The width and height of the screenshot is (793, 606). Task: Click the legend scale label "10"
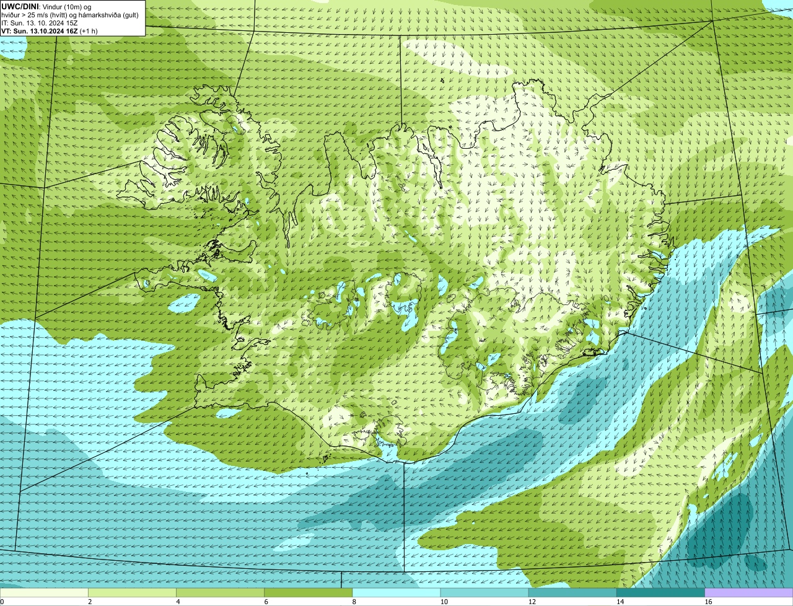coord(444,602)
